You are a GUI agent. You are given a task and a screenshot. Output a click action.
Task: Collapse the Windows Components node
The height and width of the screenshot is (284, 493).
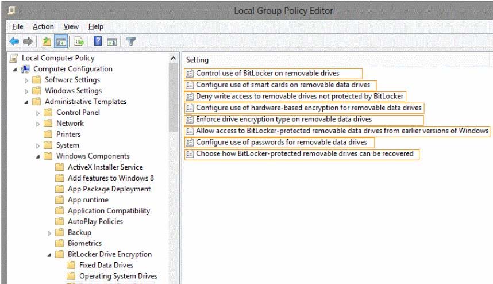38,156
